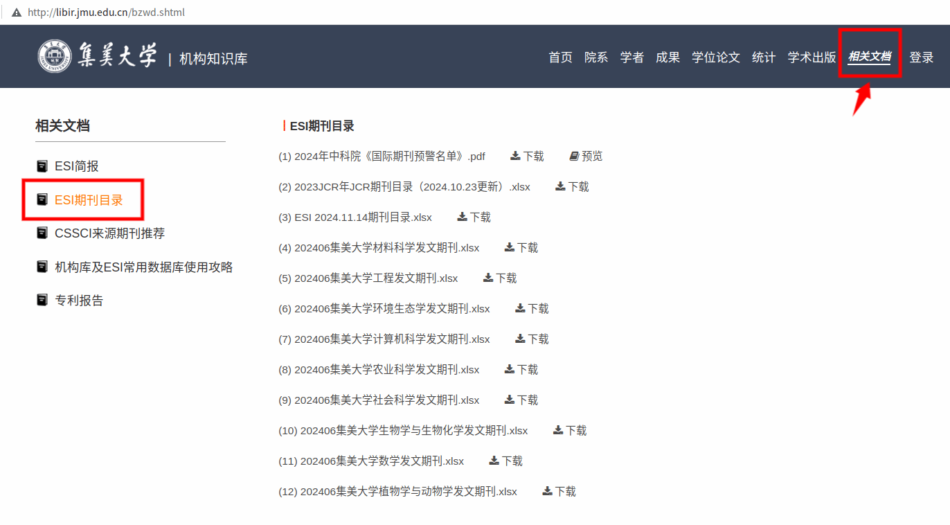Download 集美大学社会科学发文期刊.xlsx
This screenshot has width=950, height=525.
click(x=521, y=400)
